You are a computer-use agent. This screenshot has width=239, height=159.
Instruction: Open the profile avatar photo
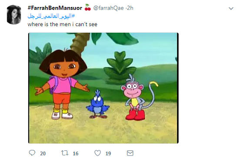(14, 14)
